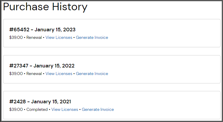The height and width of the screenshot is (122, 223).
Task: Generate Invoice for order #27347
Action: pyautogui.click(x=92, y=74)
